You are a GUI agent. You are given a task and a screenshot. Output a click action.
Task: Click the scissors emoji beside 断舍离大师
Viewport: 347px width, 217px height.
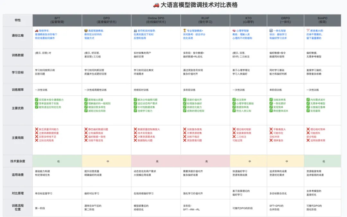[308, 30]
